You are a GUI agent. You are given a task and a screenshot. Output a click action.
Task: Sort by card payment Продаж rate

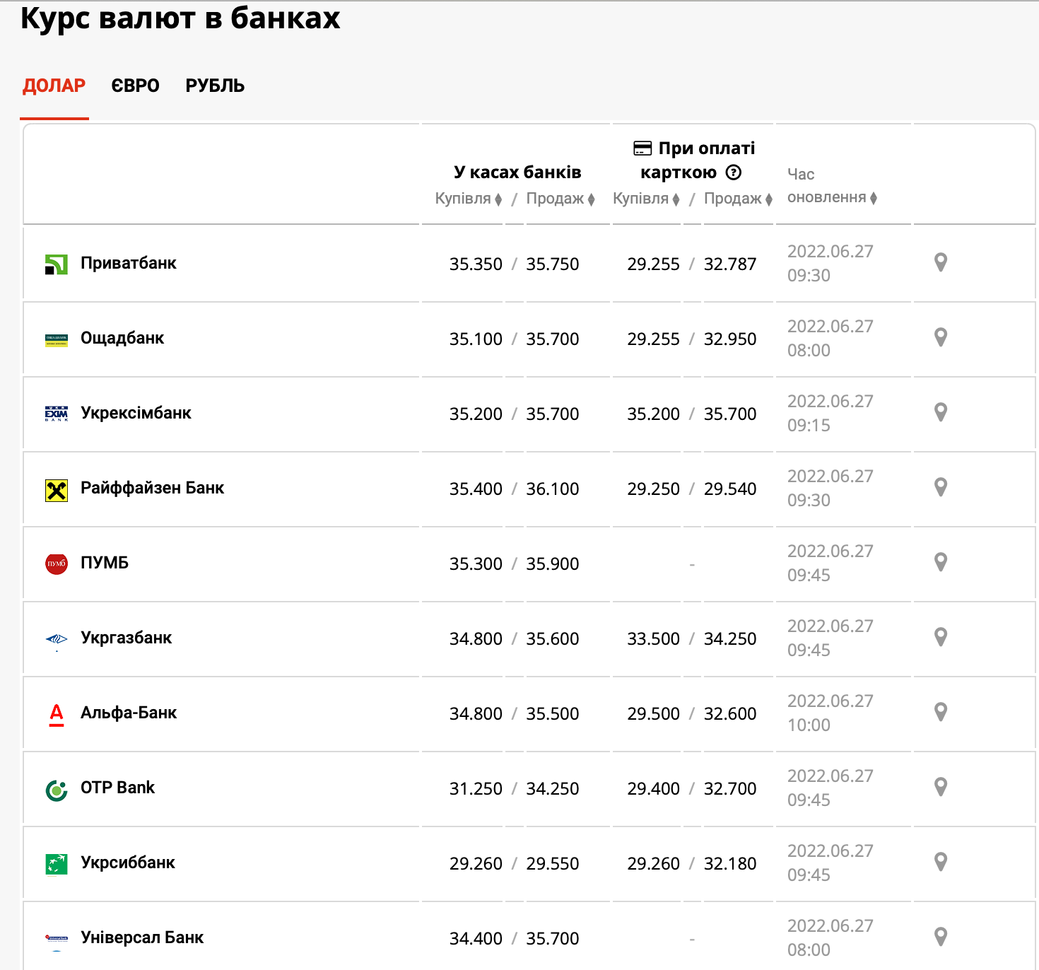738,199
